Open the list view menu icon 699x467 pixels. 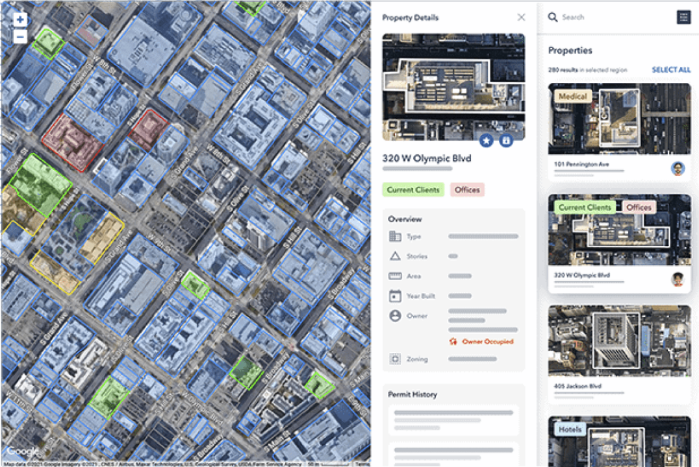pyautogui.click(x=683, y=18)
